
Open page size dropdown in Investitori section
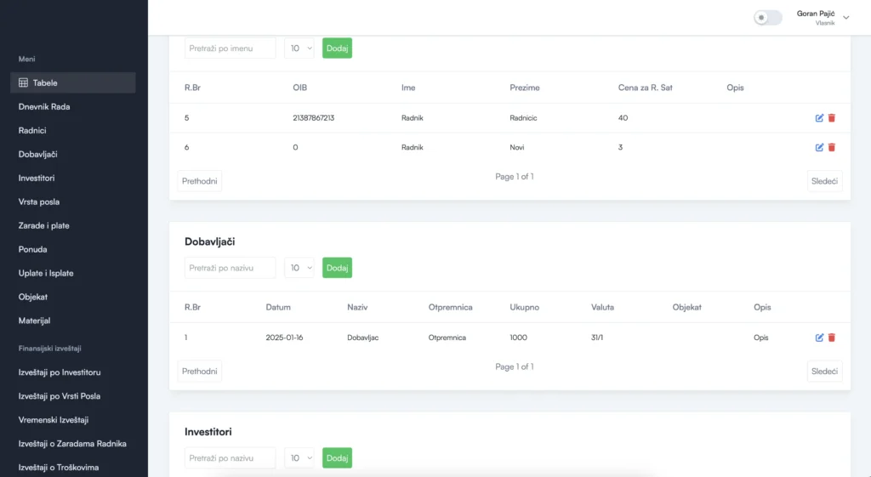coord(299,458)
